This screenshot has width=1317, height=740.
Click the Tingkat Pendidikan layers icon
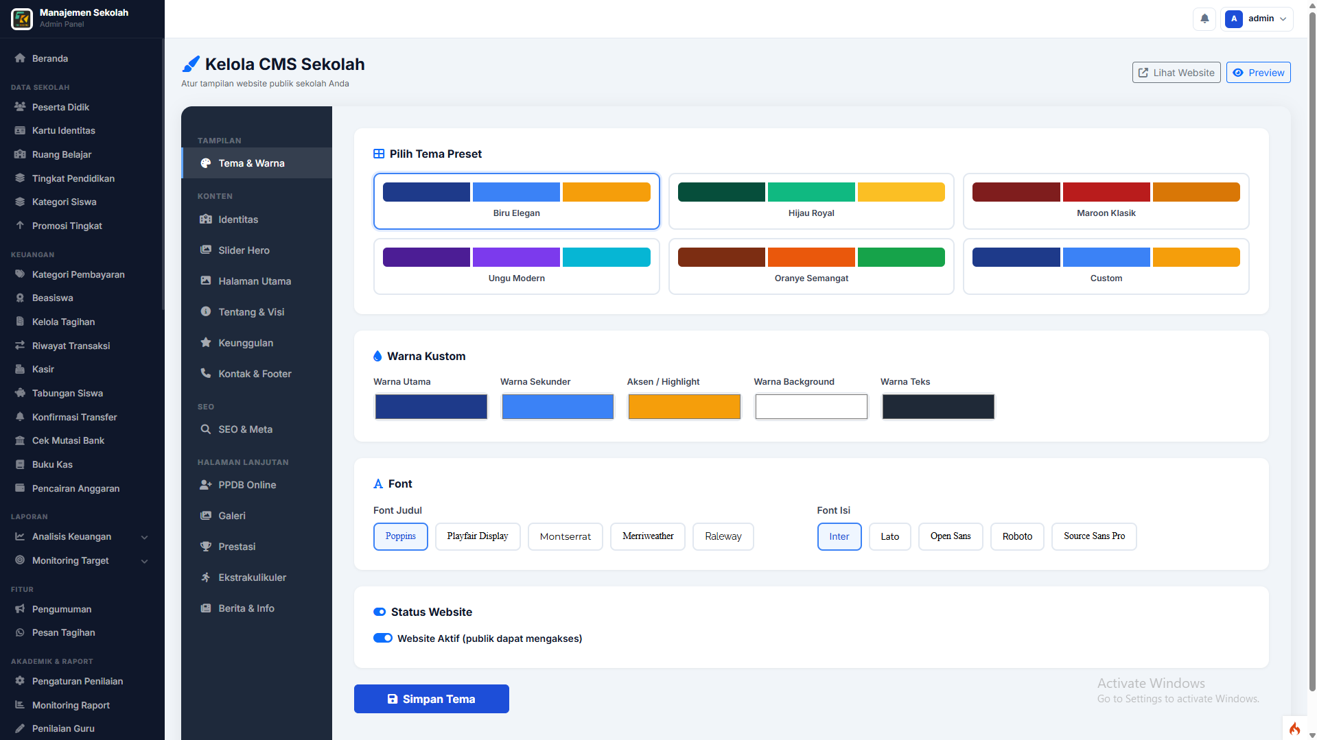point(20,178)
